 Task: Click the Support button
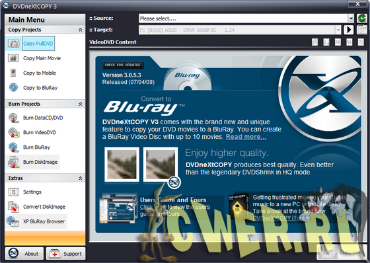coord(65,254)
